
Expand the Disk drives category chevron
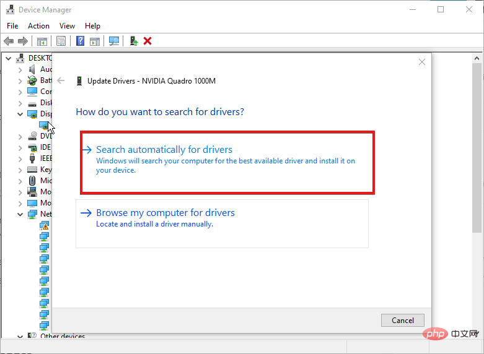20,103
